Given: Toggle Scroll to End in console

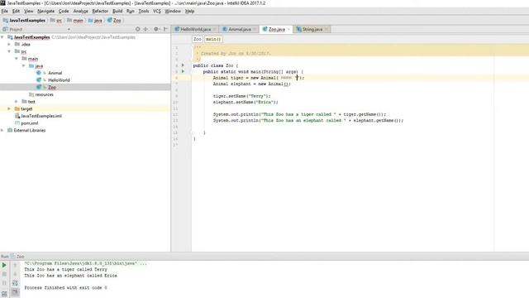Looking at the screenshot, I should [x=15, y=292].
